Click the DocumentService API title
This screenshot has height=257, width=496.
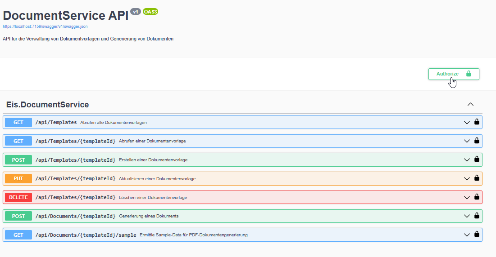pyautogui.click(x=65, y=15)
